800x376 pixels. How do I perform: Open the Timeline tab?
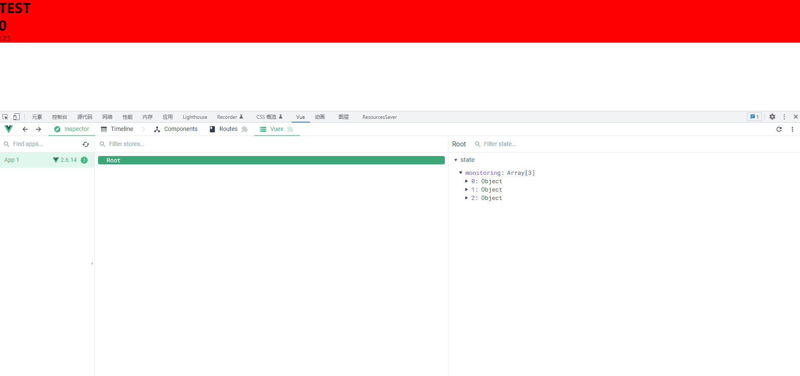point(117,129)
